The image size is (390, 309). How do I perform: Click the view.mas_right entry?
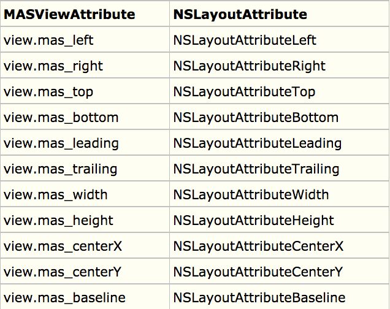pos(53,66)
